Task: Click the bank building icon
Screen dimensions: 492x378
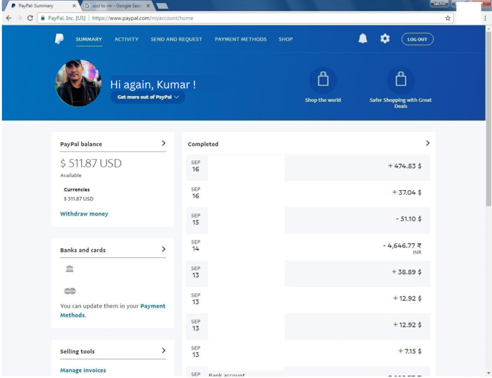Action: pyautogui.click(x=70, y=269)
